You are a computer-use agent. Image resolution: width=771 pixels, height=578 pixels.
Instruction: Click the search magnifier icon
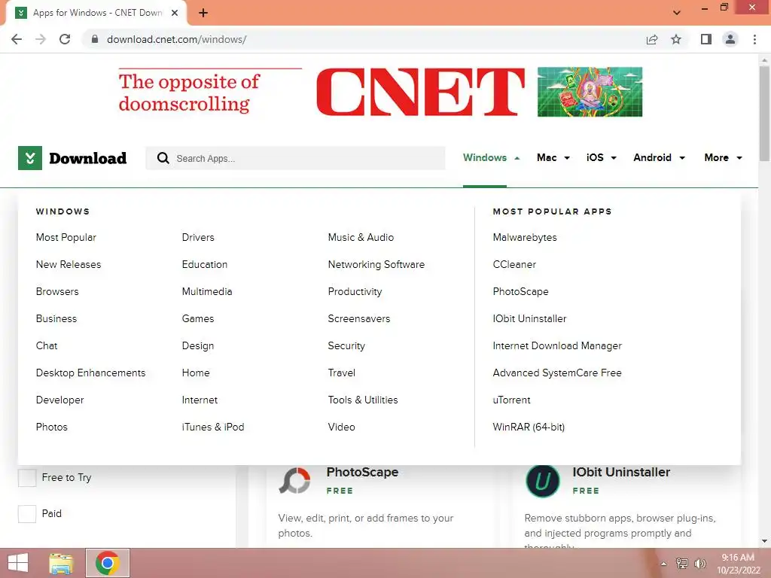(x=163, y=158)
